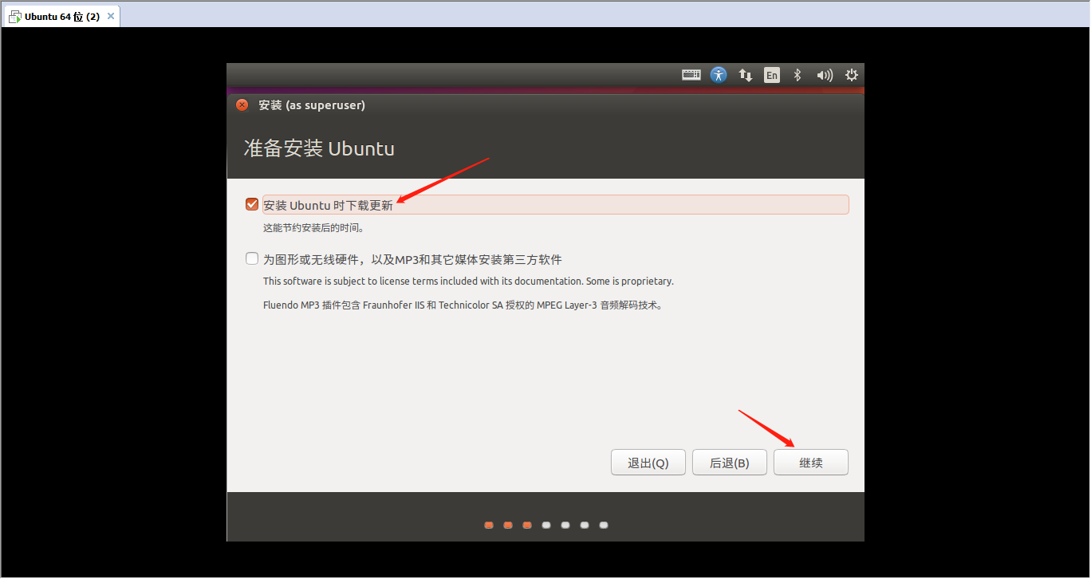Open the sound volume indicator
Viewport: 1091px width, 579px height.
point(825,75)
